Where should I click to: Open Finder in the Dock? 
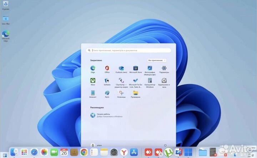[x=14, y=152]
